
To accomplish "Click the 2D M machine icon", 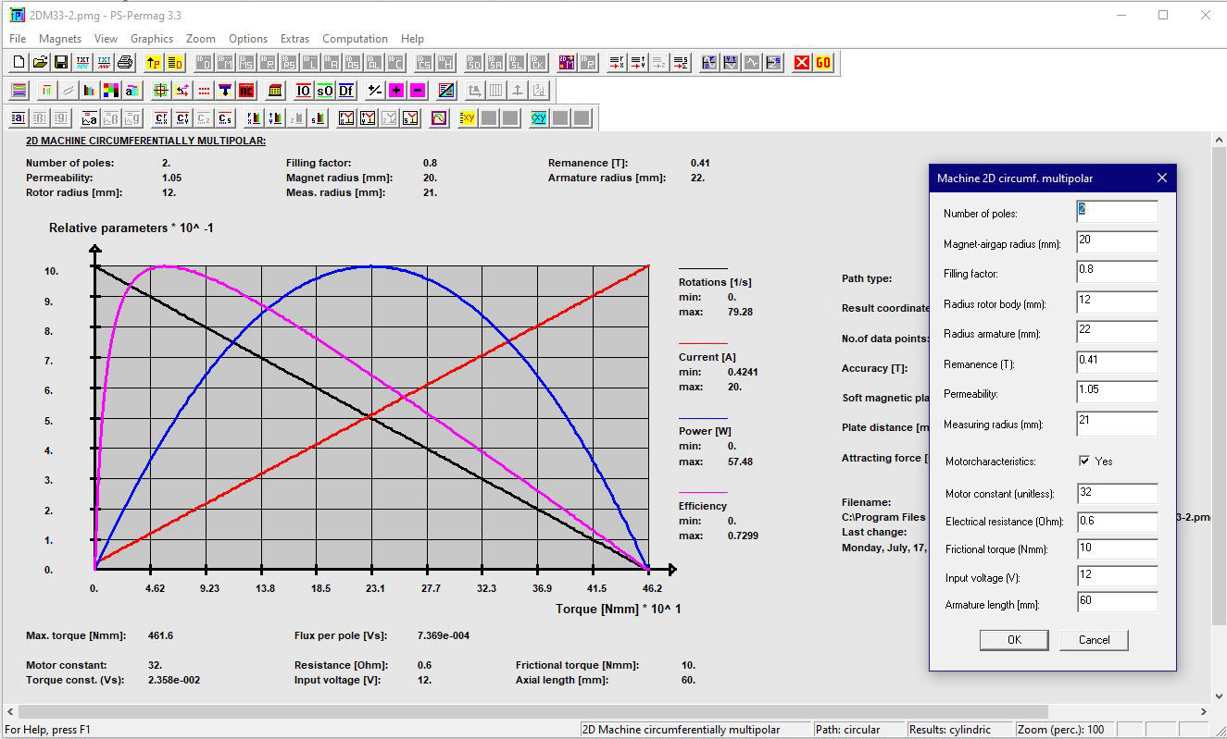I will click(x=567, y=63).
